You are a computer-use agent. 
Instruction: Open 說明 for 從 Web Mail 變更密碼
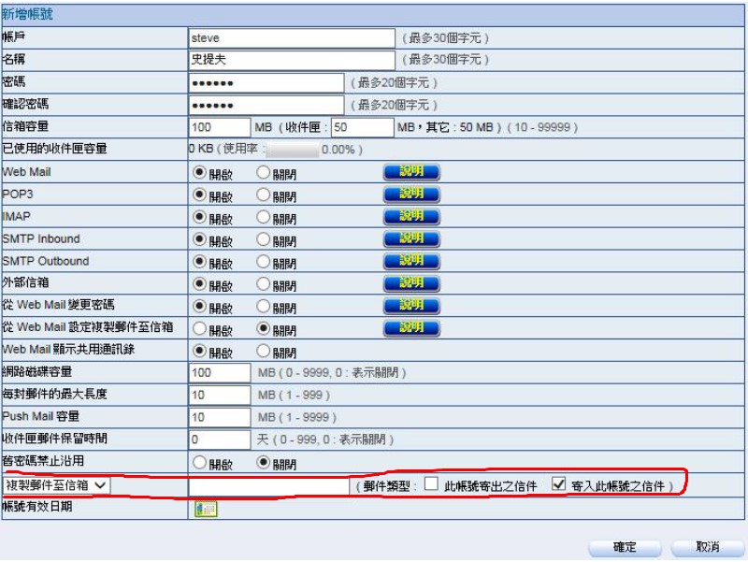pyautogui.click(x=411, y=306)
